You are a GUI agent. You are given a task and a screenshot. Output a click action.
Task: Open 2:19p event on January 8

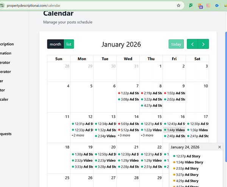pos(151,93)
